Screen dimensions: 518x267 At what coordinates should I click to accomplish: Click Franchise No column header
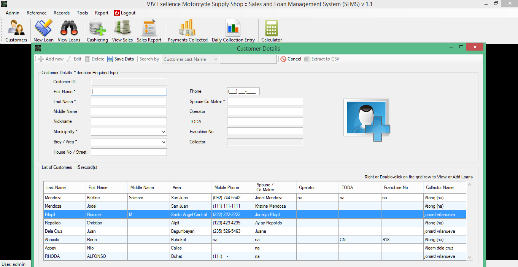[x=402, y=188]
